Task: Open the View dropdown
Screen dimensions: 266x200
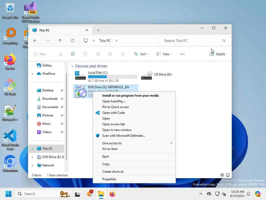Action: tap(164, 54)
